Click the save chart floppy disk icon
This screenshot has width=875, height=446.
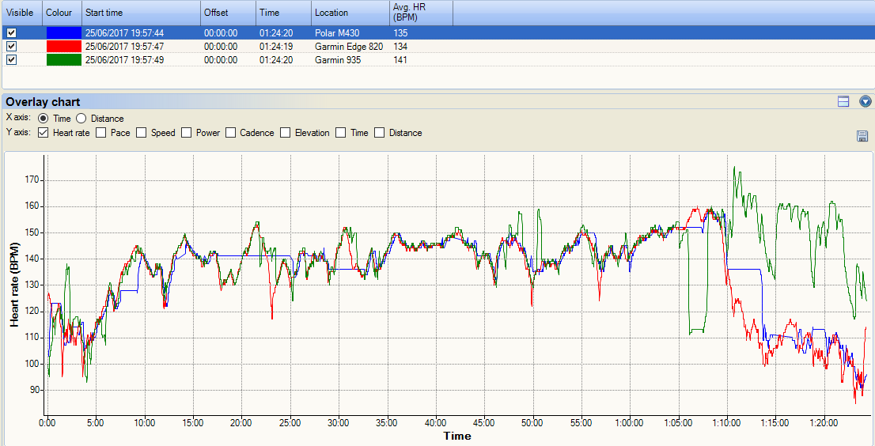[862, 135]
